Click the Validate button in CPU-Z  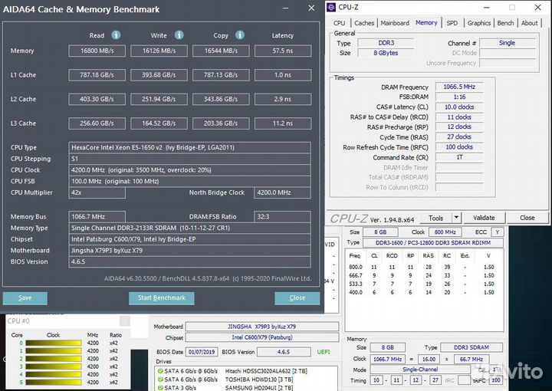(x=484, y=218)
